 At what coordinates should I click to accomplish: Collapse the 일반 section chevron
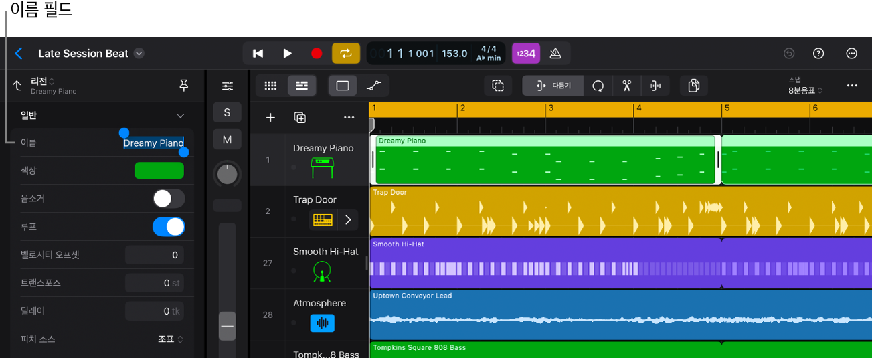click(180, 116)
